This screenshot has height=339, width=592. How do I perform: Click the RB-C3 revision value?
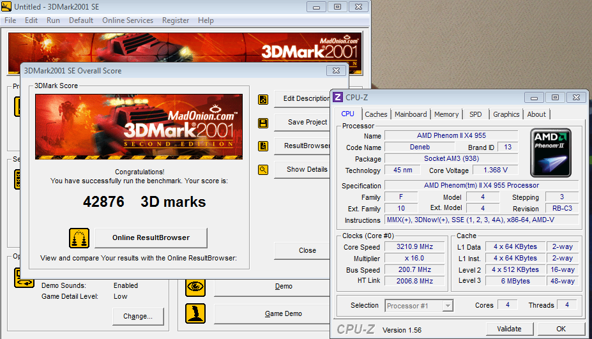562,208
